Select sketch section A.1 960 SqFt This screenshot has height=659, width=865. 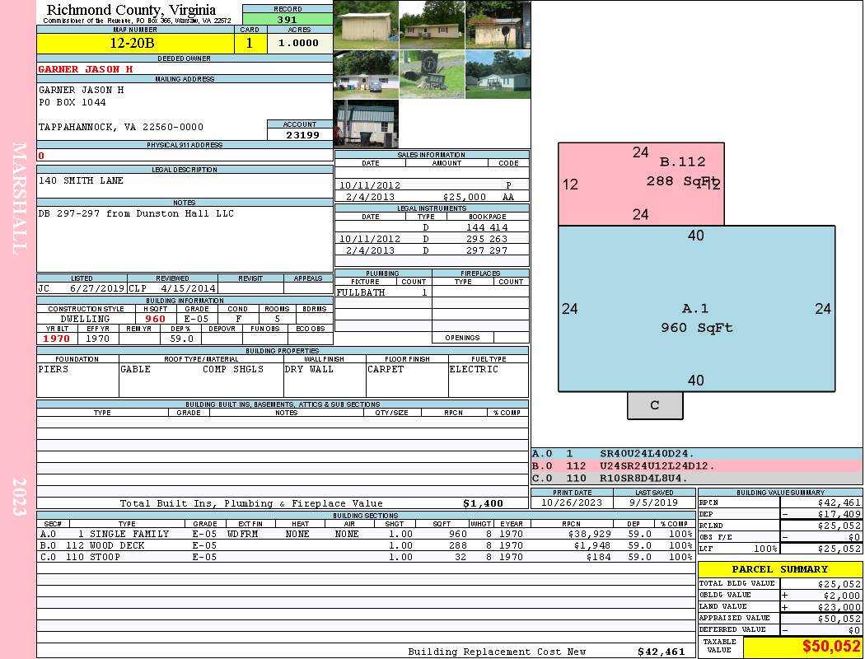tap(696, 309)
